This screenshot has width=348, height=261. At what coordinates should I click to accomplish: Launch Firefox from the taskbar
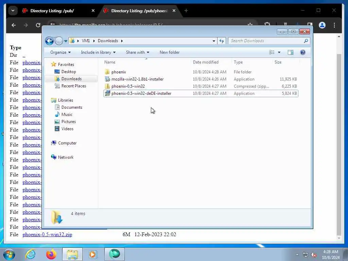point(51,254)
